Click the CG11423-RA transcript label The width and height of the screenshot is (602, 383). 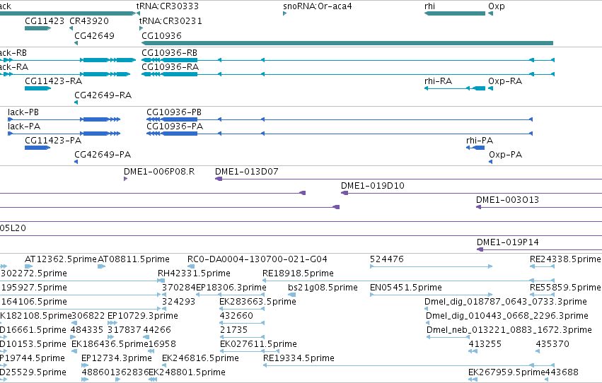click(53, 81)
